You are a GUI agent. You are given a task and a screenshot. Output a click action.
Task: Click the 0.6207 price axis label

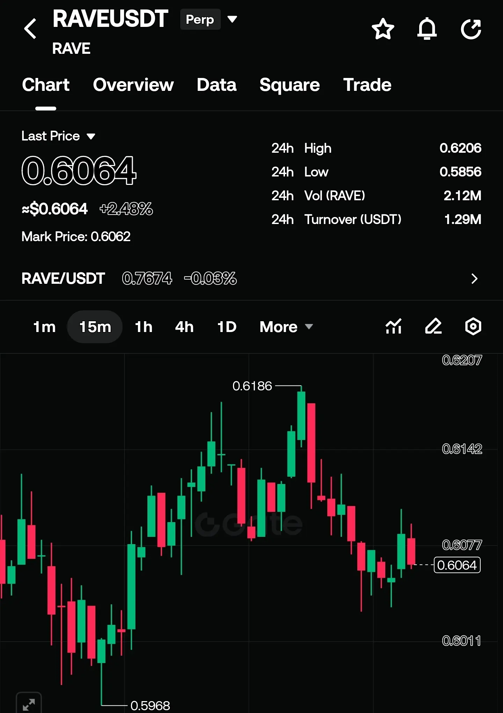point(462,360)
